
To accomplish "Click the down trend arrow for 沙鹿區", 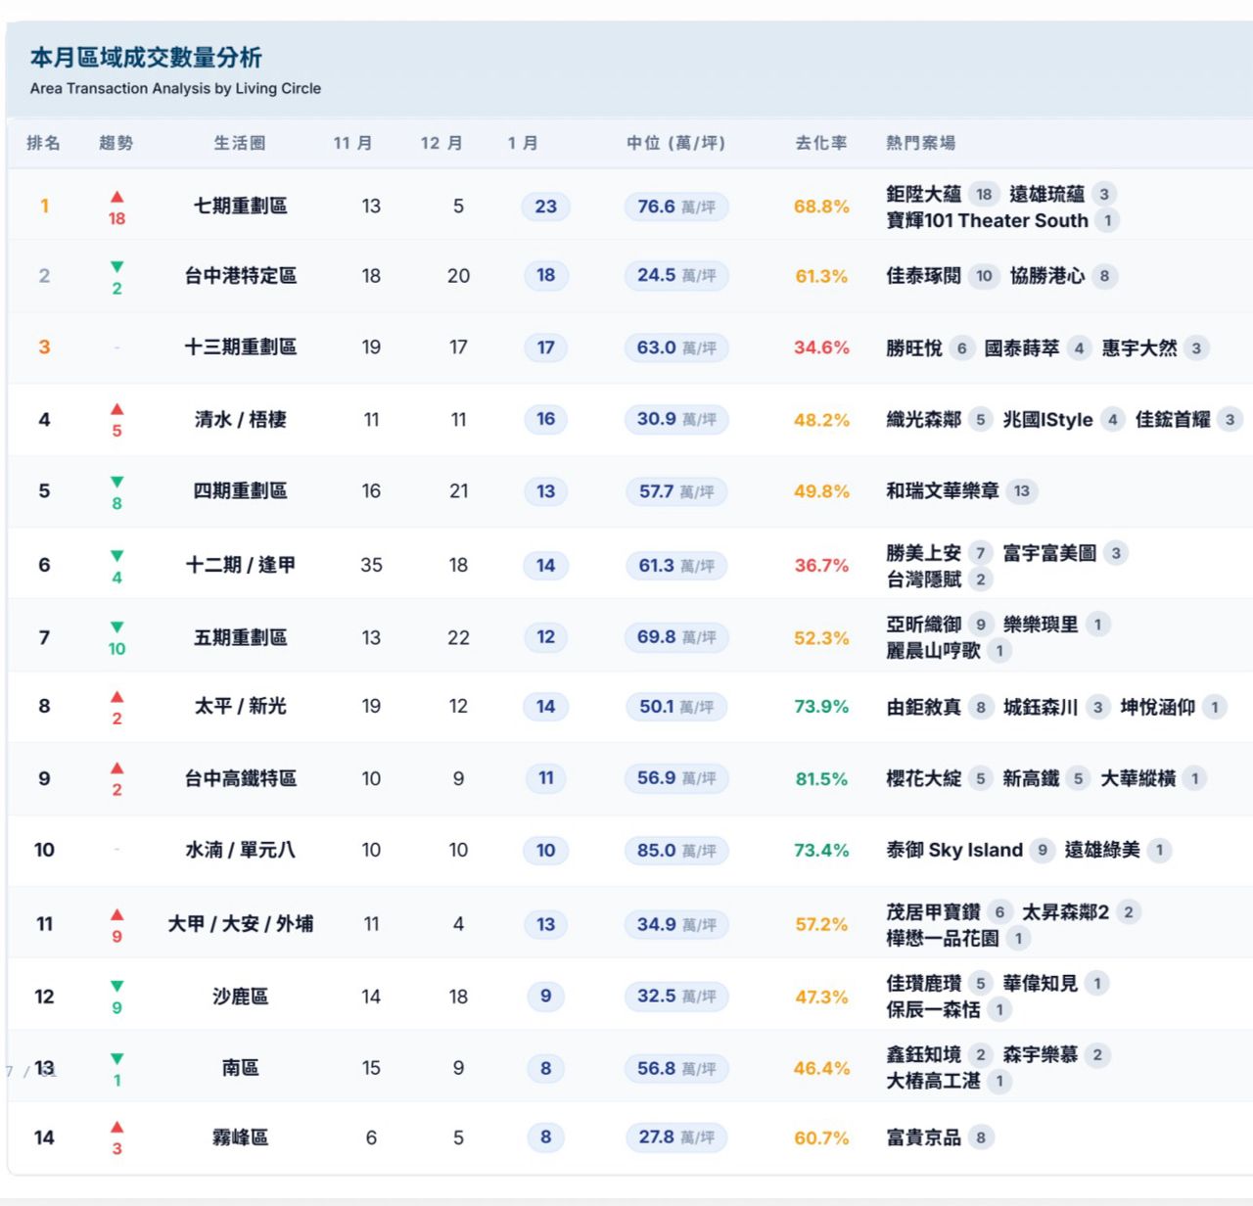I will tap(116, 987).
